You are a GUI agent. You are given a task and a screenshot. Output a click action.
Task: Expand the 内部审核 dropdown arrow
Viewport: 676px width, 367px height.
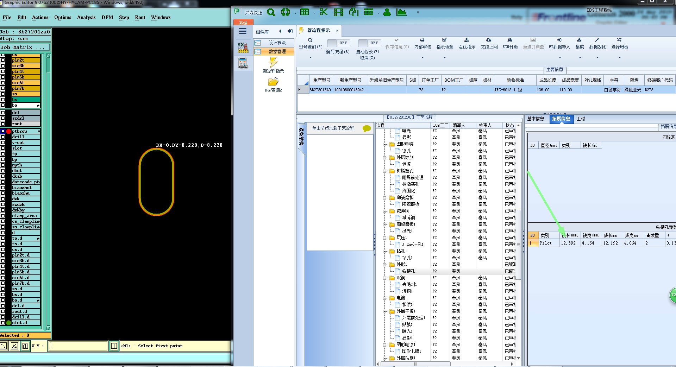(x=423, y=57)
